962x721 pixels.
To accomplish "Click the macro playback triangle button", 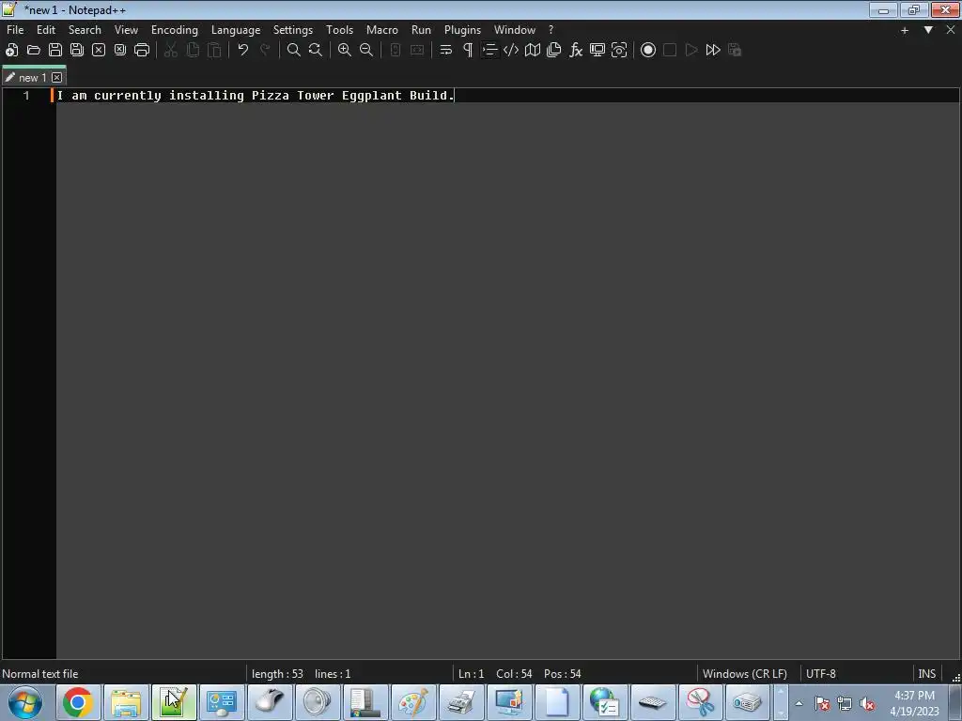I will [691, 51].
